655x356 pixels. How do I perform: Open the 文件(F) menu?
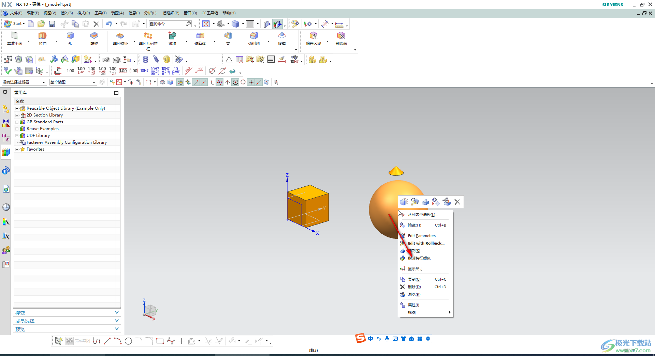point(16,13)
